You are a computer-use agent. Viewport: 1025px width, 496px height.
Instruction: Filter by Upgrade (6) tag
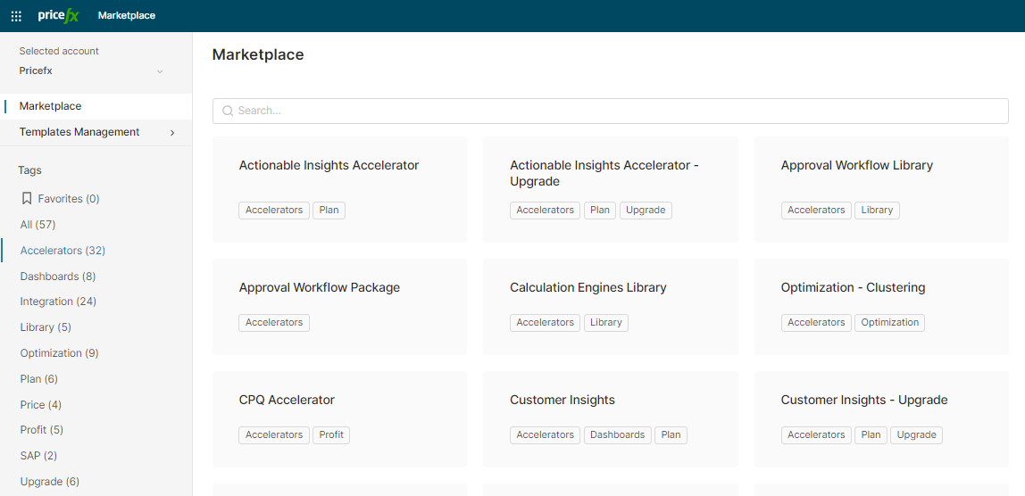click(50, 482)
